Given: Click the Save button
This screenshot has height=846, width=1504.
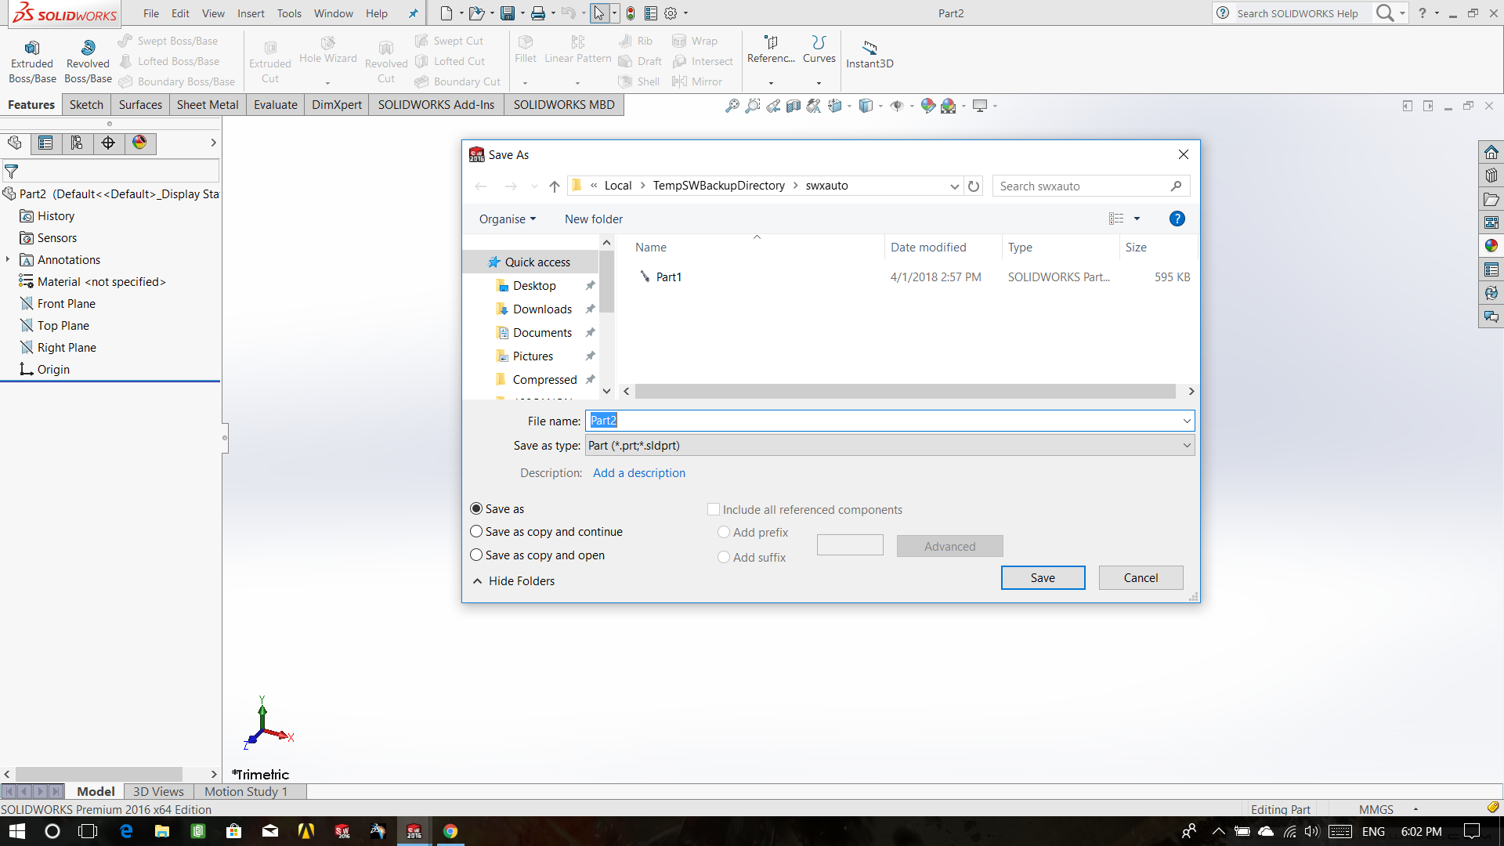Looking at the screenshot, I should click(x=1043, y=578).
